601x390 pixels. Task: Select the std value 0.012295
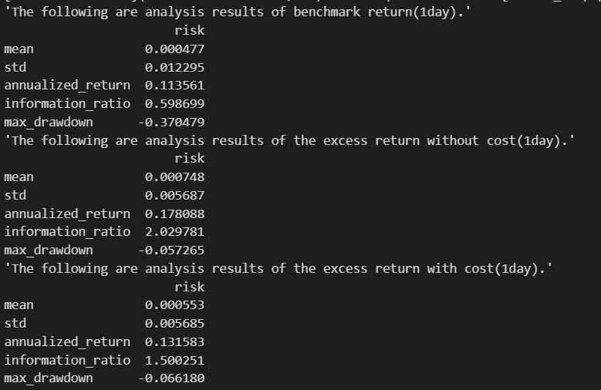pyautogui.click(x=175, y=67)
